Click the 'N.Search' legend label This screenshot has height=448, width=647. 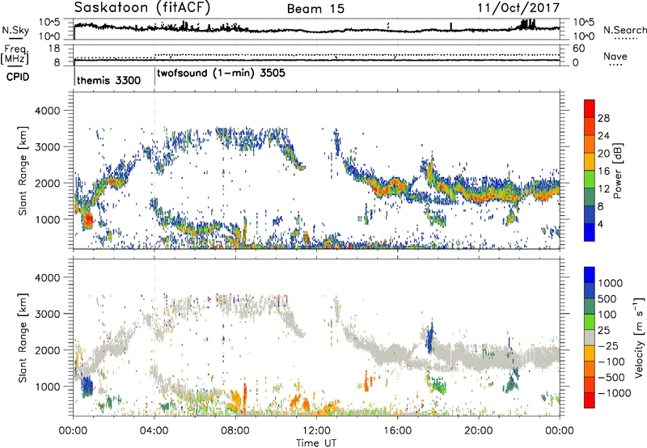click(624, 30)
